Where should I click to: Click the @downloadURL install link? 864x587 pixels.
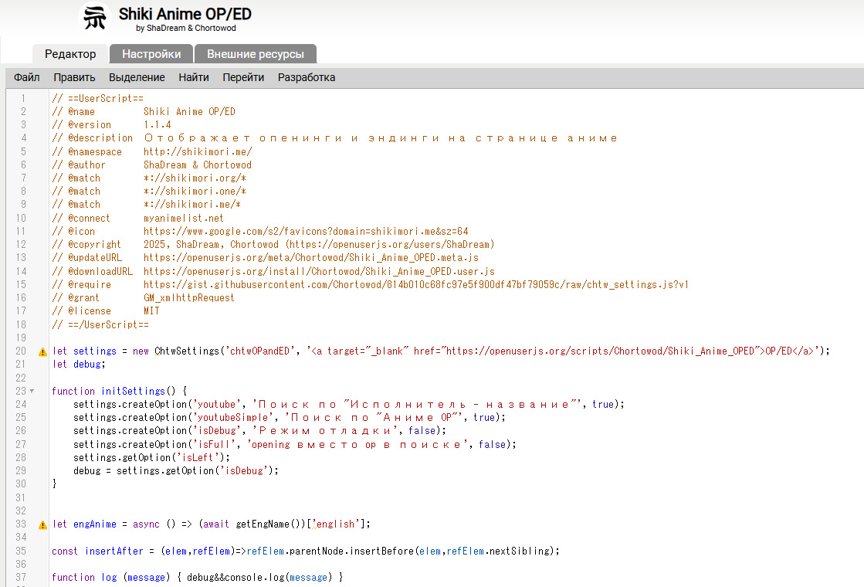pos(319,271)
